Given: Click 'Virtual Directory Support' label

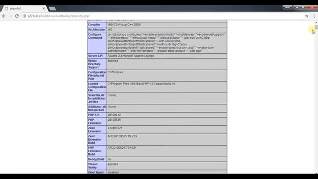Looking at the screenshot, I should 94,64.
